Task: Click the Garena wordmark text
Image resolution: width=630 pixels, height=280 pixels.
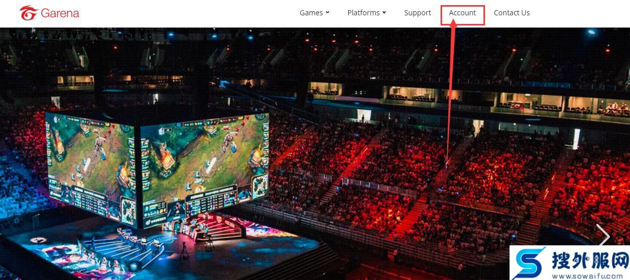Action: 60,13
